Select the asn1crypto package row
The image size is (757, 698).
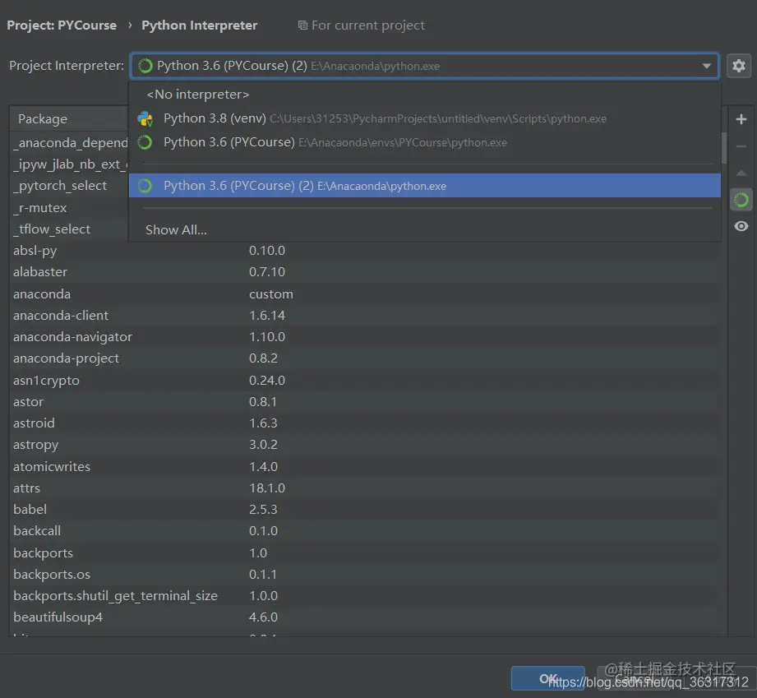[x=367, y=380]
